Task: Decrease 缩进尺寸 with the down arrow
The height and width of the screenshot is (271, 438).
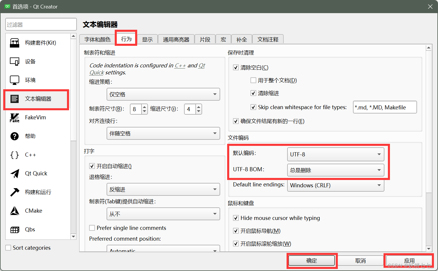Action: pos(199,111)
